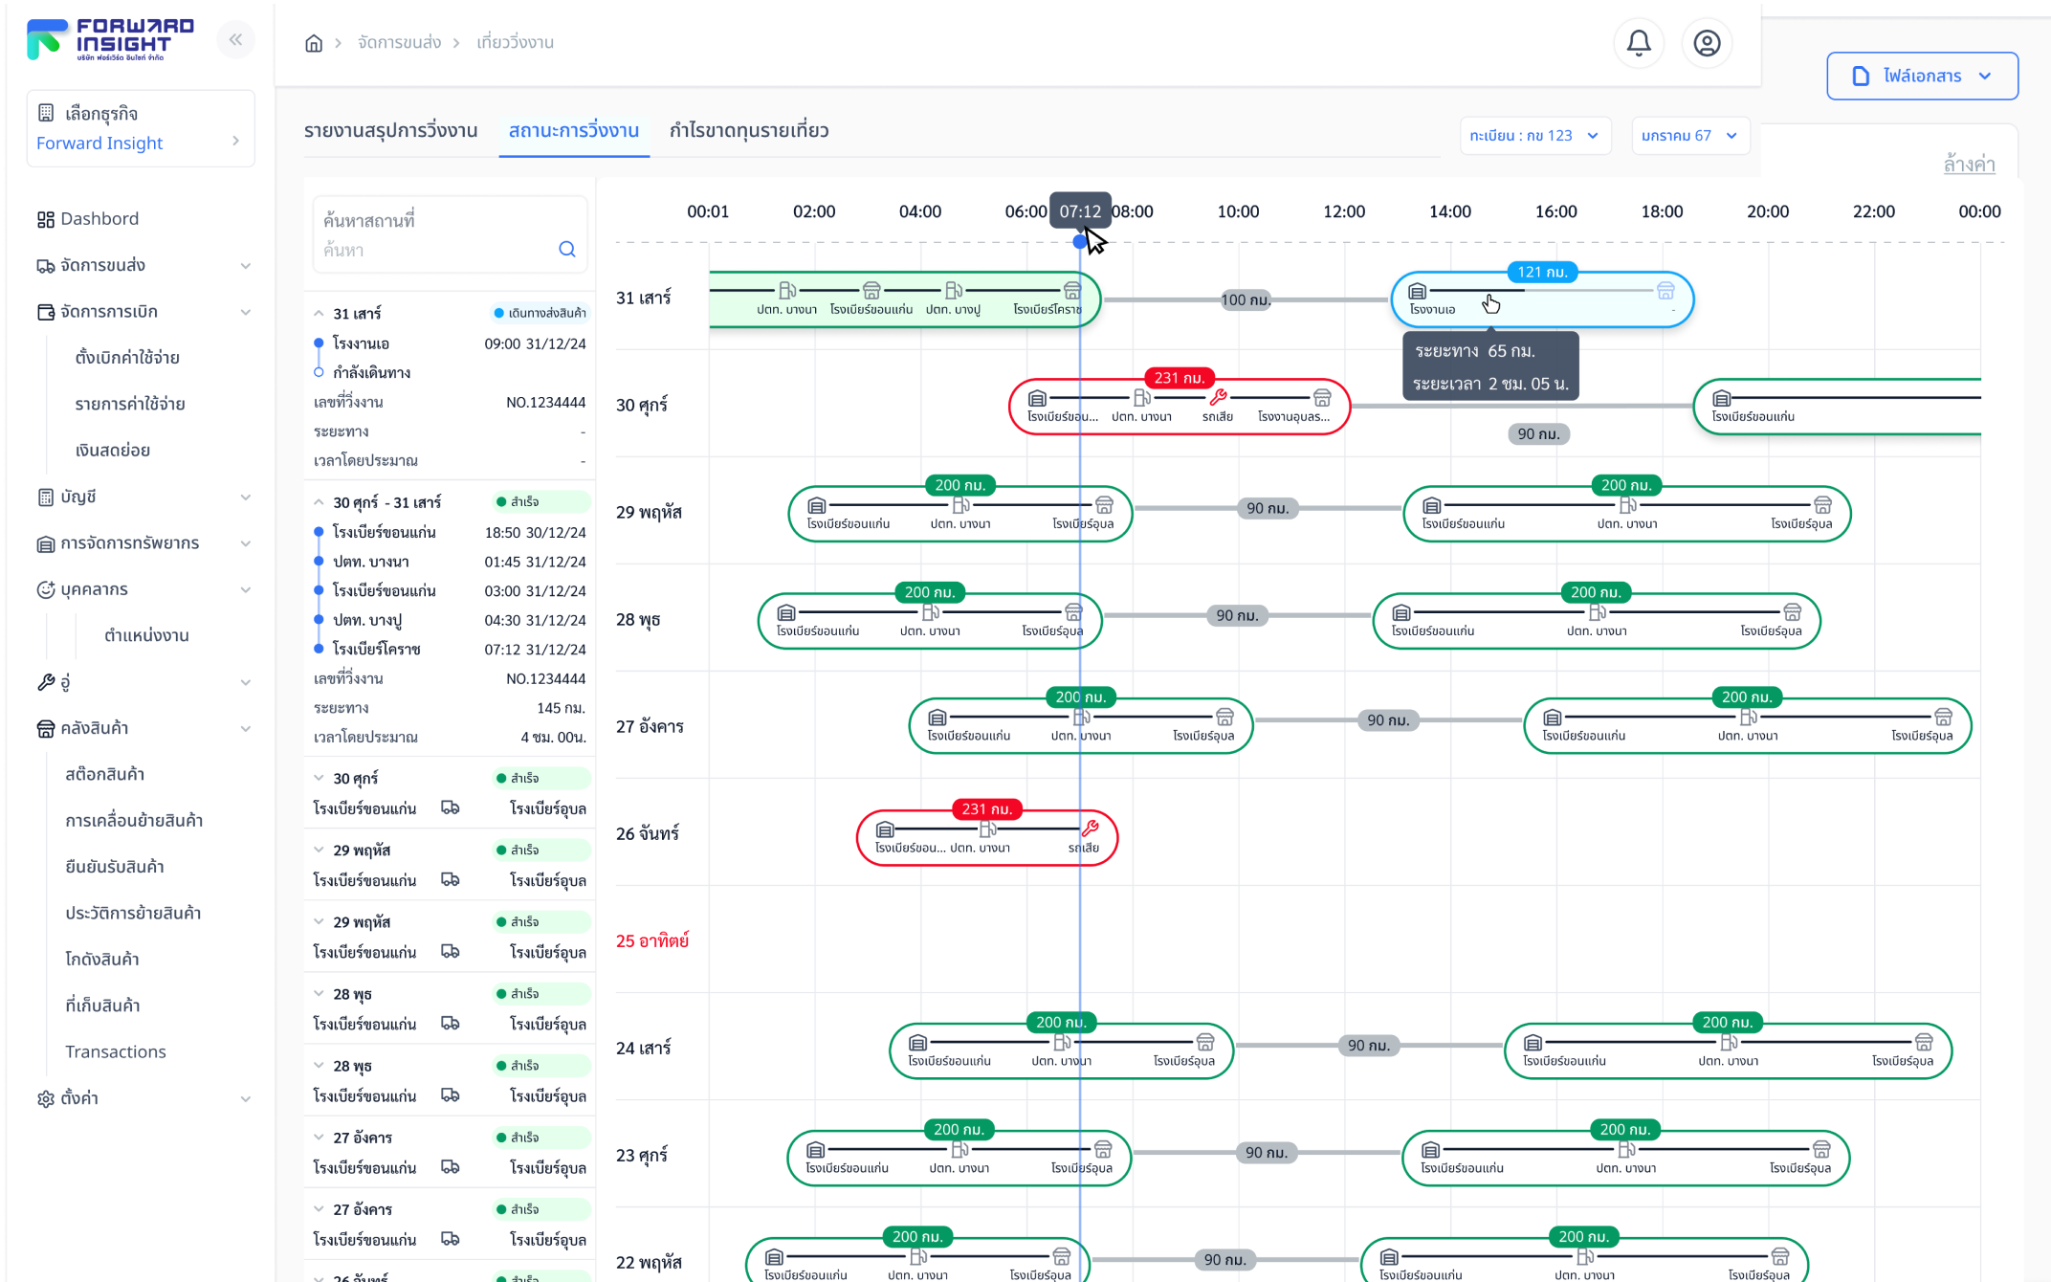Open the user profile icon

click(x=1707, y=43)
